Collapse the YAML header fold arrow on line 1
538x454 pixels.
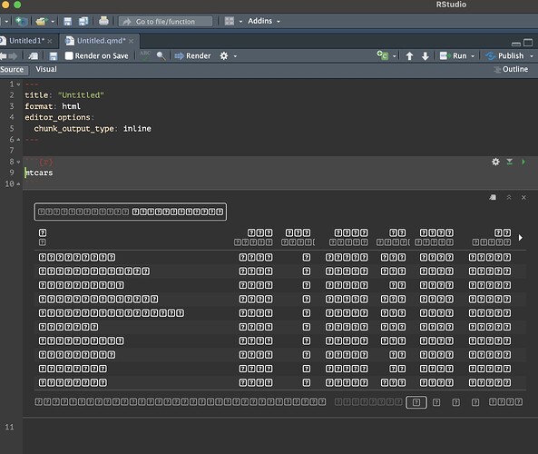click(18, 84)
